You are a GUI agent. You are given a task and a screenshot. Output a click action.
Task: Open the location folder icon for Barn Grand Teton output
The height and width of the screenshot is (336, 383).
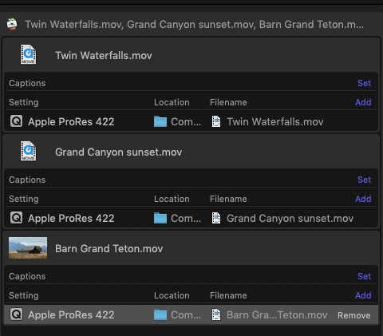click(160, 314)
